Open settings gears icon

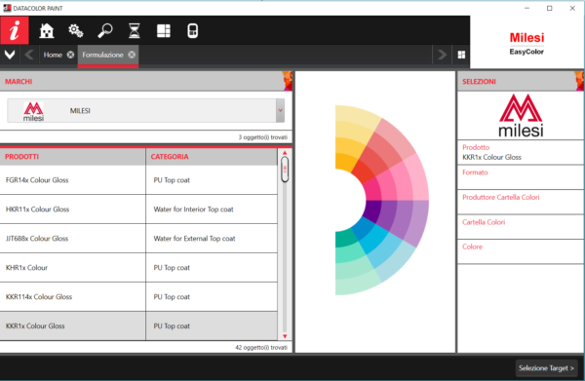point(76,30)
